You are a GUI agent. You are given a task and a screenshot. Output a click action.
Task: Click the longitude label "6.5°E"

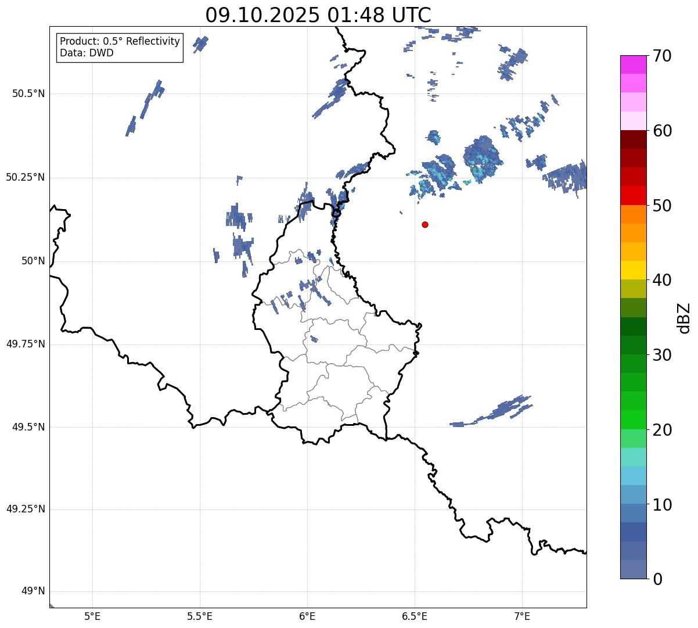415,616
